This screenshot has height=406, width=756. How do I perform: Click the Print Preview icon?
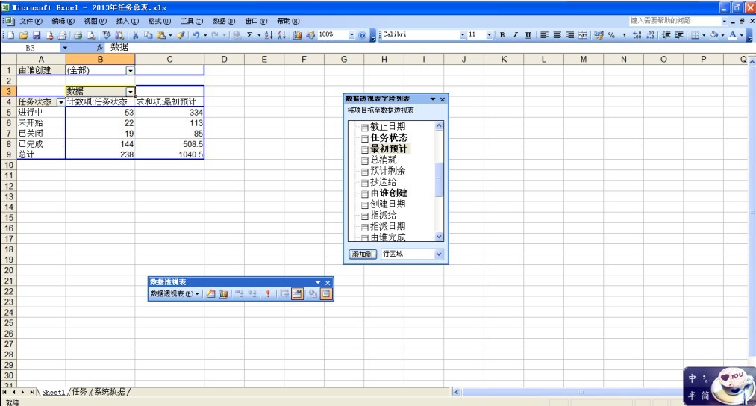point(90,35)
